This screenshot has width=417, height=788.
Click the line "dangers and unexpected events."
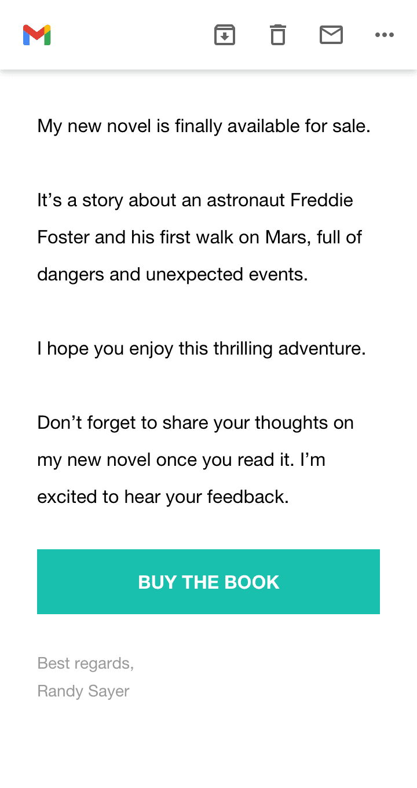click(172, 274)
